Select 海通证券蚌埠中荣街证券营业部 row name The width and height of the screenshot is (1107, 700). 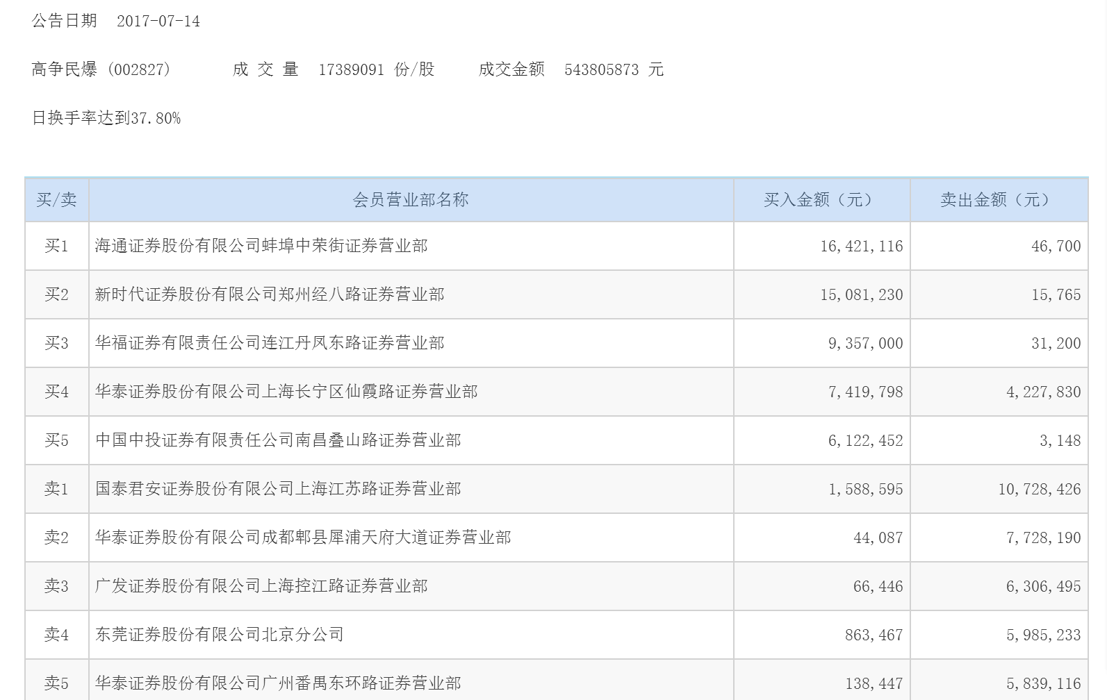pos(261,246)
